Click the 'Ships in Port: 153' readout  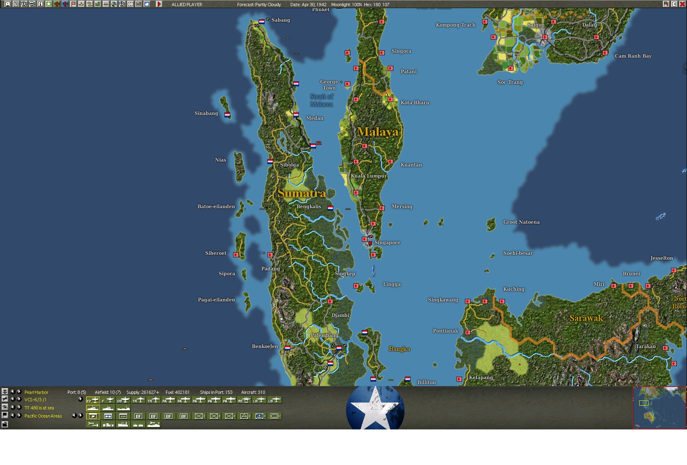click(216, 392)
